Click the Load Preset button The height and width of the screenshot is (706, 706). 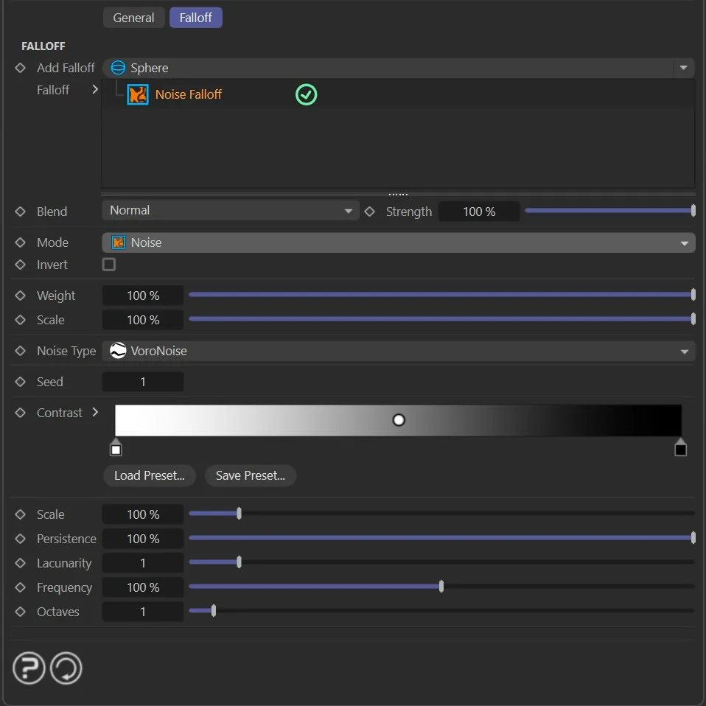(x=149, y=476)
